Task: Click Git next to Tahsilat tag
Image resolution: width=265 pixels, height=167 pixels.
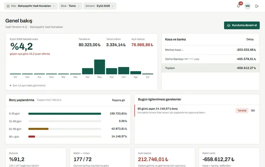Action: click(x=253, y=110)
